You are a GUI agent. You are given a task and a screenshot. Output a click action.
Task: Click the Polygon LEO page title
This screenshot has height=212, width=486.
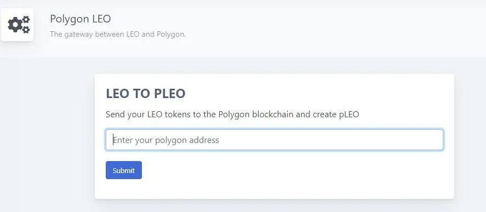coord(81,19)
